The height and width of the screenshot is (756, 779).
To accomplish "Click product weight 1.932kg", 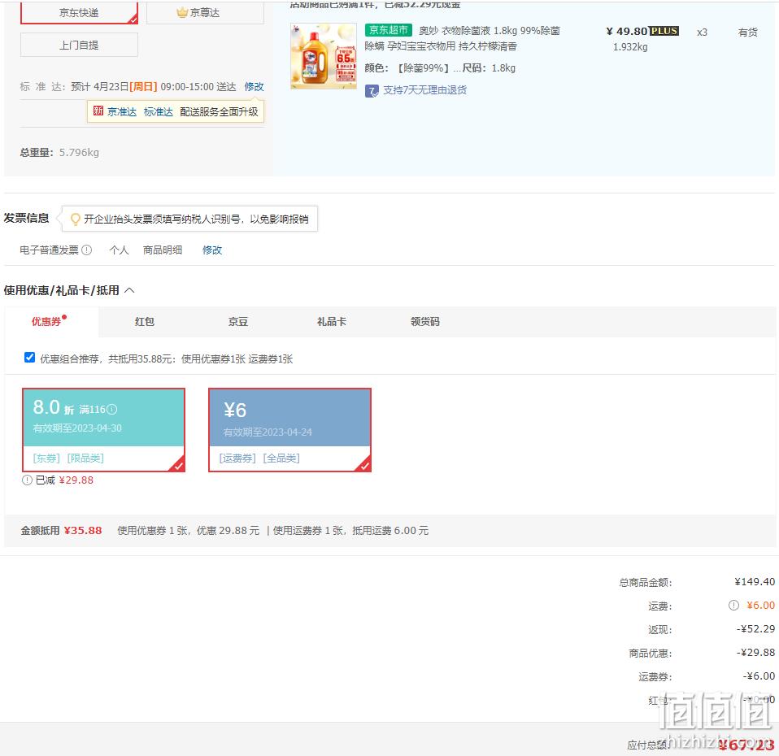I will (x=630, y=47).
